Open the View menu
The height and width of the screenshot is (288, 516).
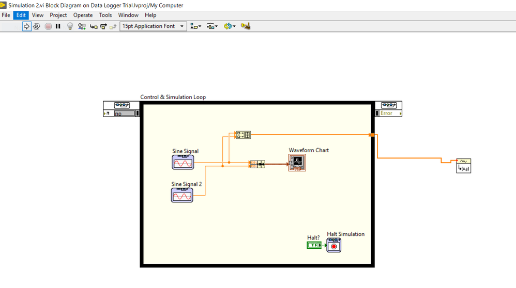pyautogui.click(x=38, y=15)
